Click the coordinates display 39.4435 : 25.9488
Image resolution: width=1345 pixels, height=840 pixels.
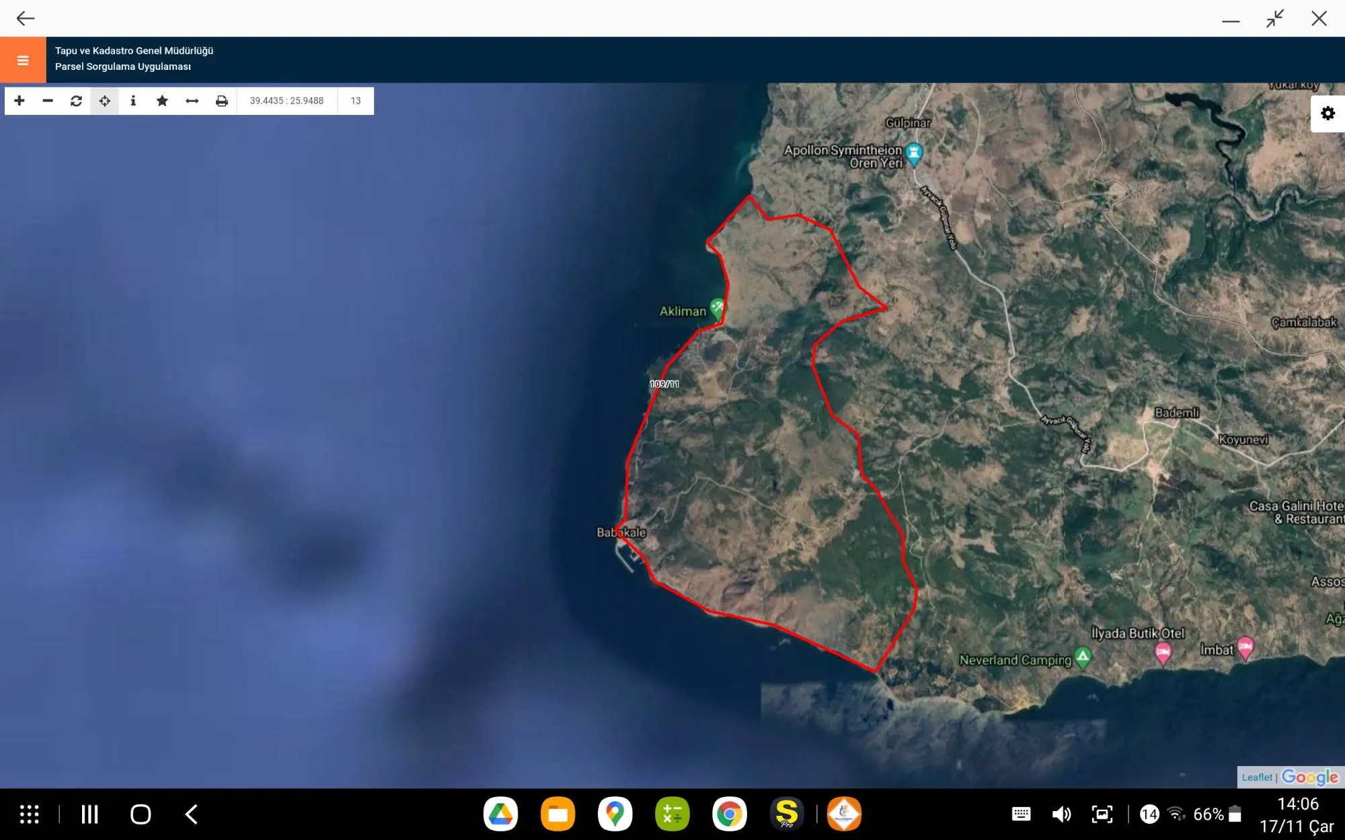click(286, 101)
